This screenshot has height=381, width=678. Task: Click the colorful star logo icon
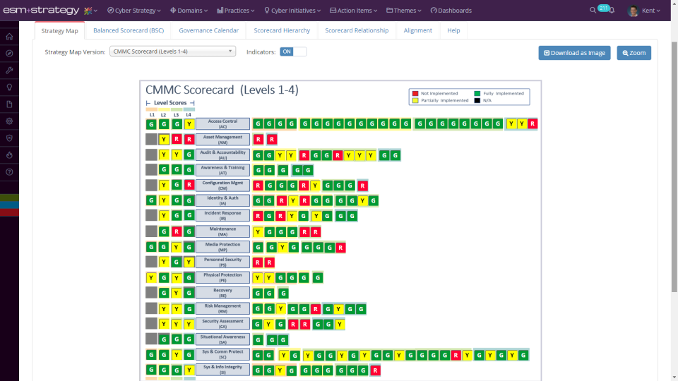tap(88, 11)
